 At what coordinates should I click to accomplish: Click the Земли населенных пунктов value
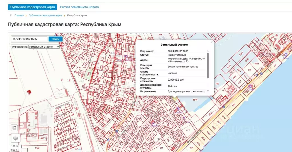click(x=183, y=67)
